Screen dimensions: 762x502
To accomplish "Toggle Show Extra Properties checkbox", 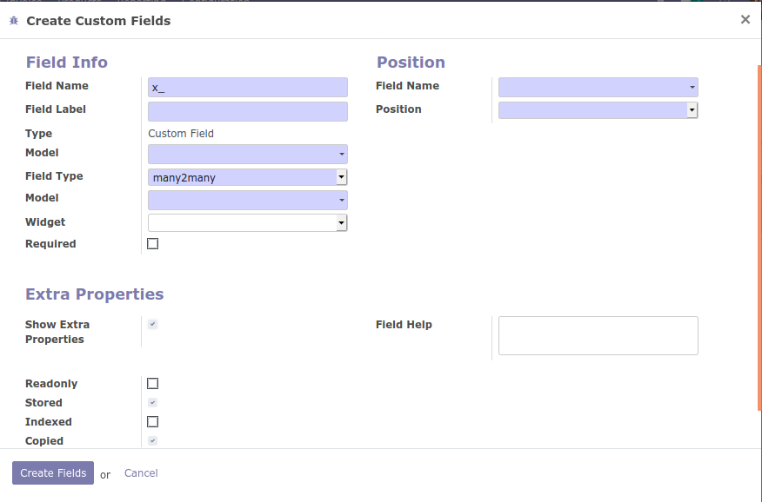I will [x=153, y=324].
